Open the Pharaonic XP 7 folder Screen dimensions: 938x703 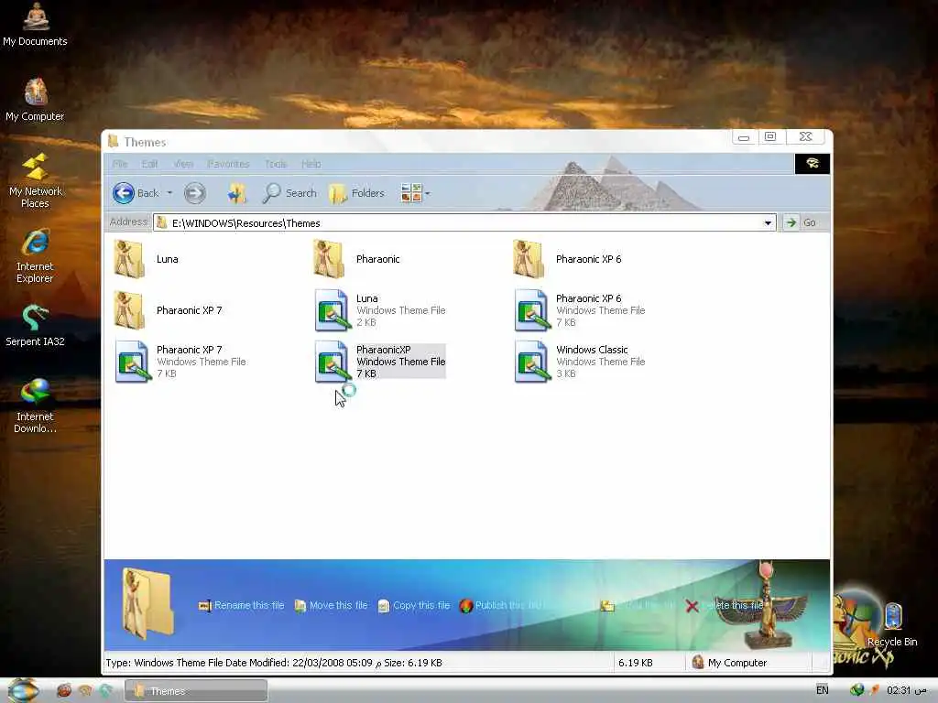[129, 311]
